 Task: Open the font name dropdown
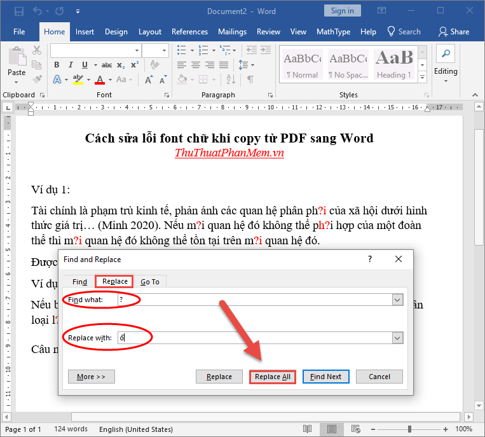click(x=137, y=50)
